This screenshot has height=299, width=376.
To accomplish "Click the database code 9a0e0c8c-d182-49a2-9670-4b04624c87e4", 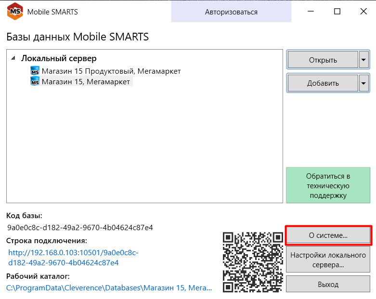I will coord(80,227).
